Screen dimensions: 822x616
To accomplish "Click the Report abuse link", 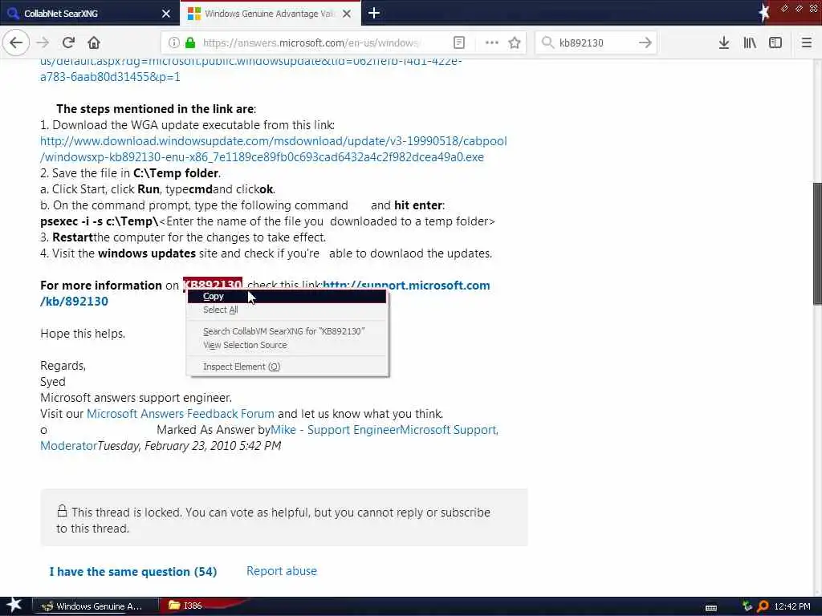I will click(282, 571).
